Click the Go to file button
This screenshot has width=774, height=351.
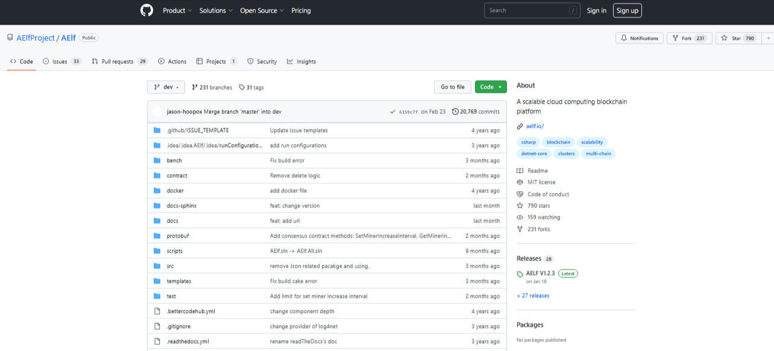point(453,87)
